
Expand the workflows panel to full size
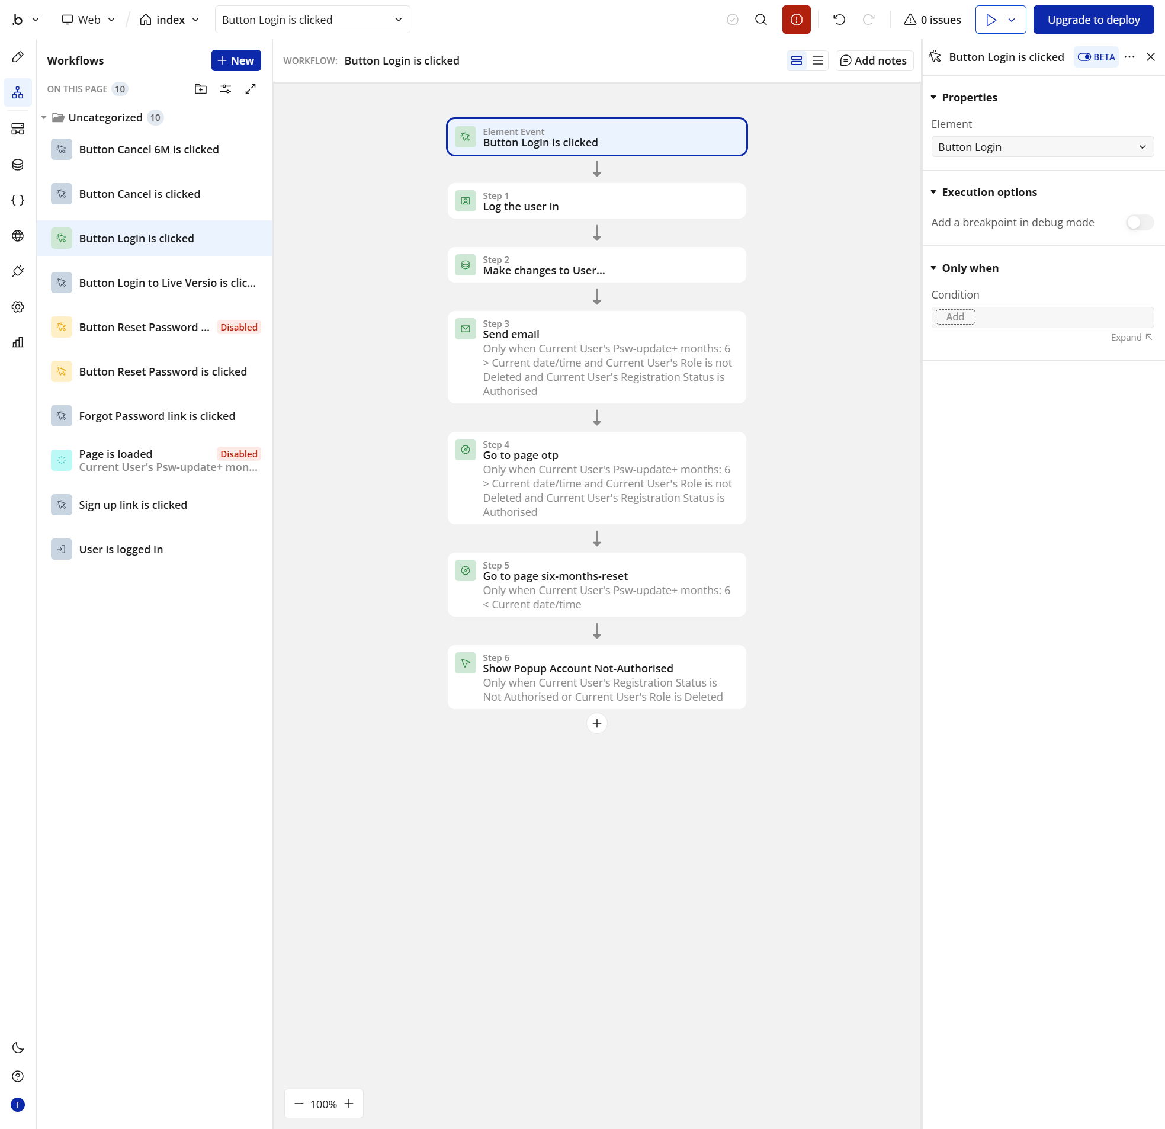coord(251,89)
